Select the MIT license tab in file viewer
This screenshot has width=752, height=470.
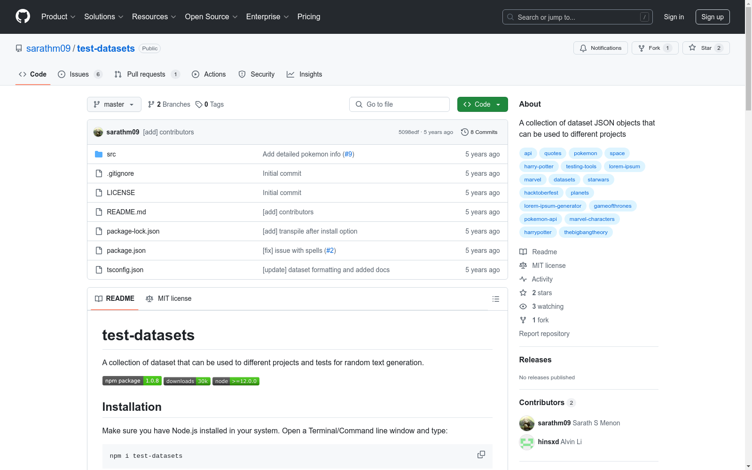coord(169,298)
